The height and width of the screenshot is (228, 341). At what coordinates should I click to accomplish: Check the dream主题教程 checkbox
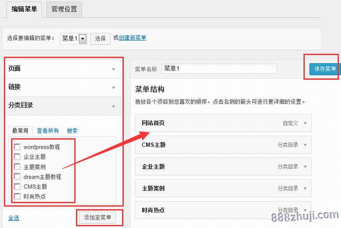tap(17, 177)
